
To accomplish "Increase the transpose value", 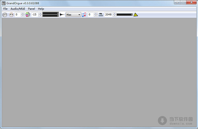I will tap(96, 13).
